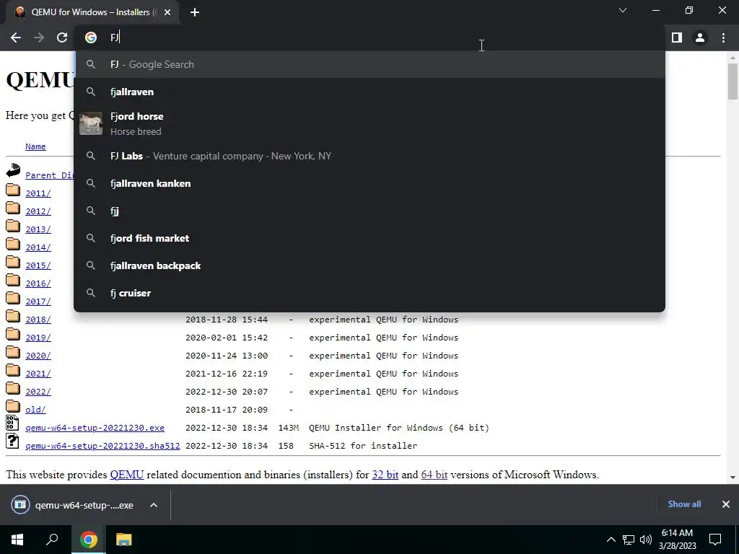
Task: Open the Windows Start menu
Action: coord(17,540)
